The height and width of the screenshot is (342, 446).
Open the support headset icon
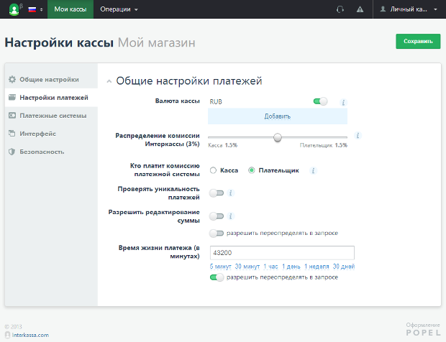[x=340, y=9]
